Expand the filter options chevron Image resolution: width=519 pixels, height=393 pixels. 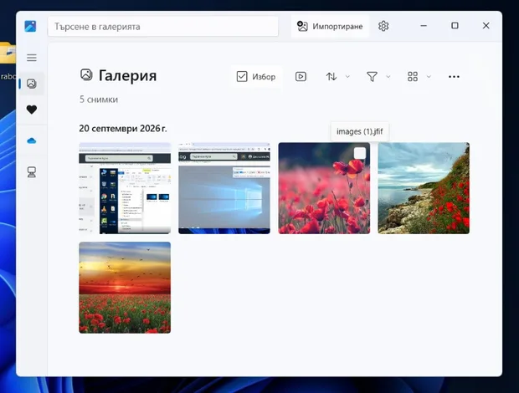(x=388, y=76)
